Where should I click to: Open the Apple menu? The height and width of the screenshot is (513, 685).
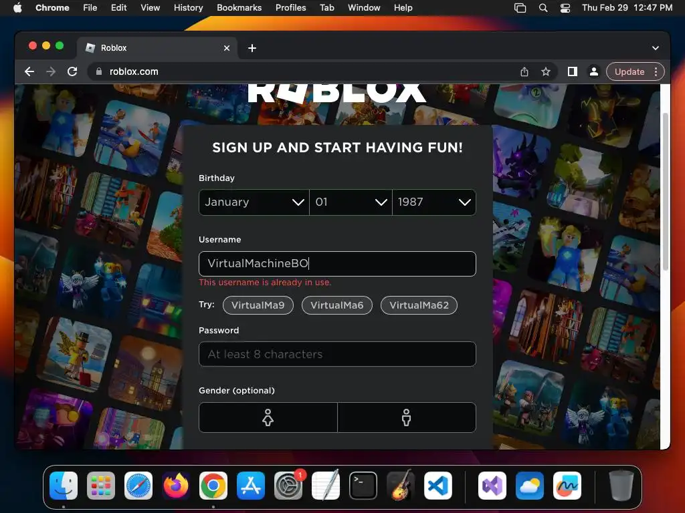pos(17,7)
